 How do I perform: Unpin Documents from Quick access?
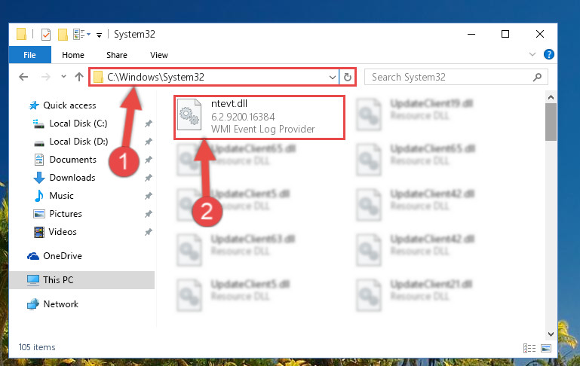tap(149, 160)
